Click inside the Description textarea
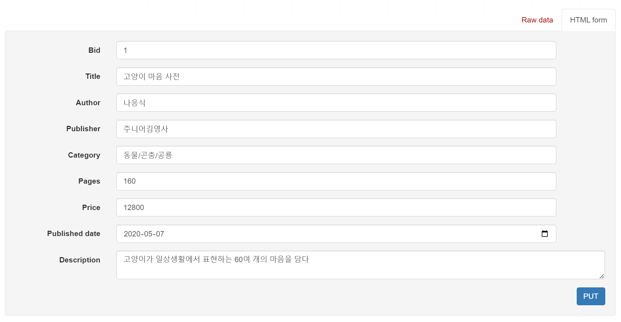This screenshot has width=621, height=322. 360,265
